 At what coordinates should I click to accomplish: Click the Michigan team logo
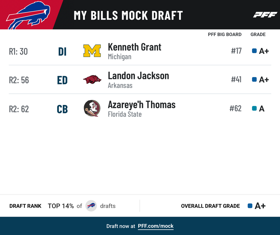point(92,51)
